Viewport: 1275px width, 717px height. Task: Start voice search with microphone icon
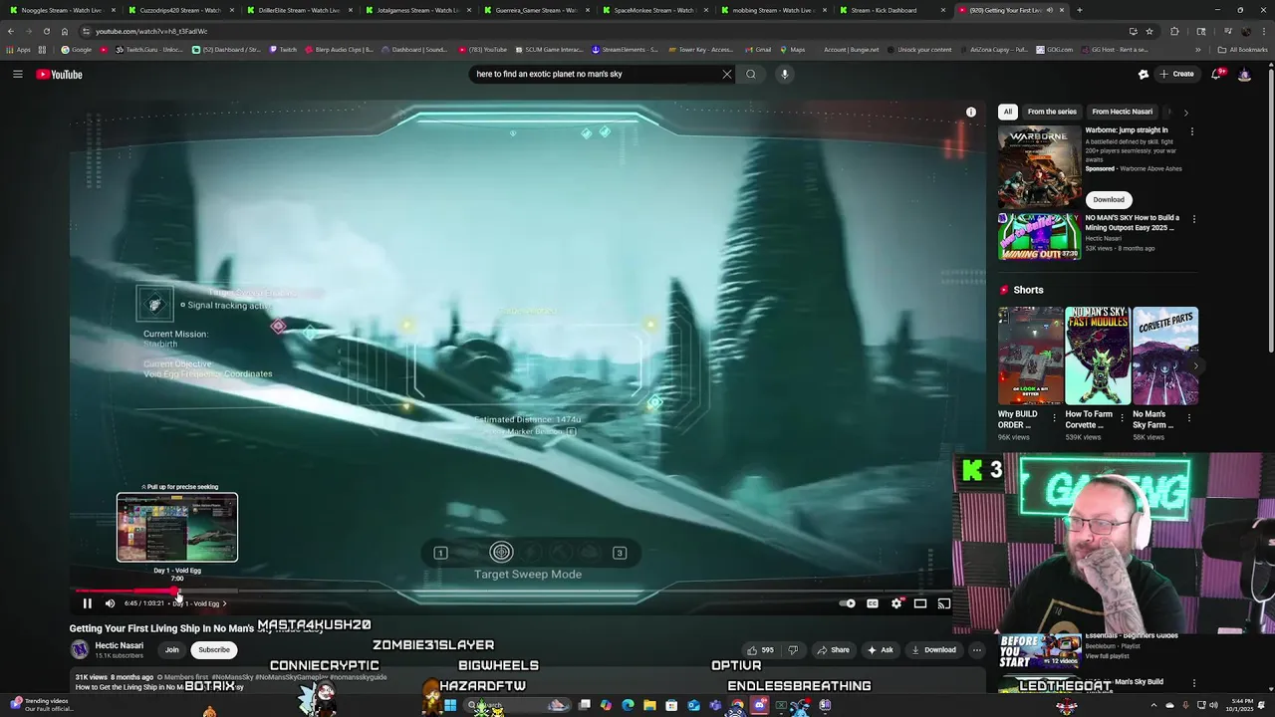[x=785, y=74]
